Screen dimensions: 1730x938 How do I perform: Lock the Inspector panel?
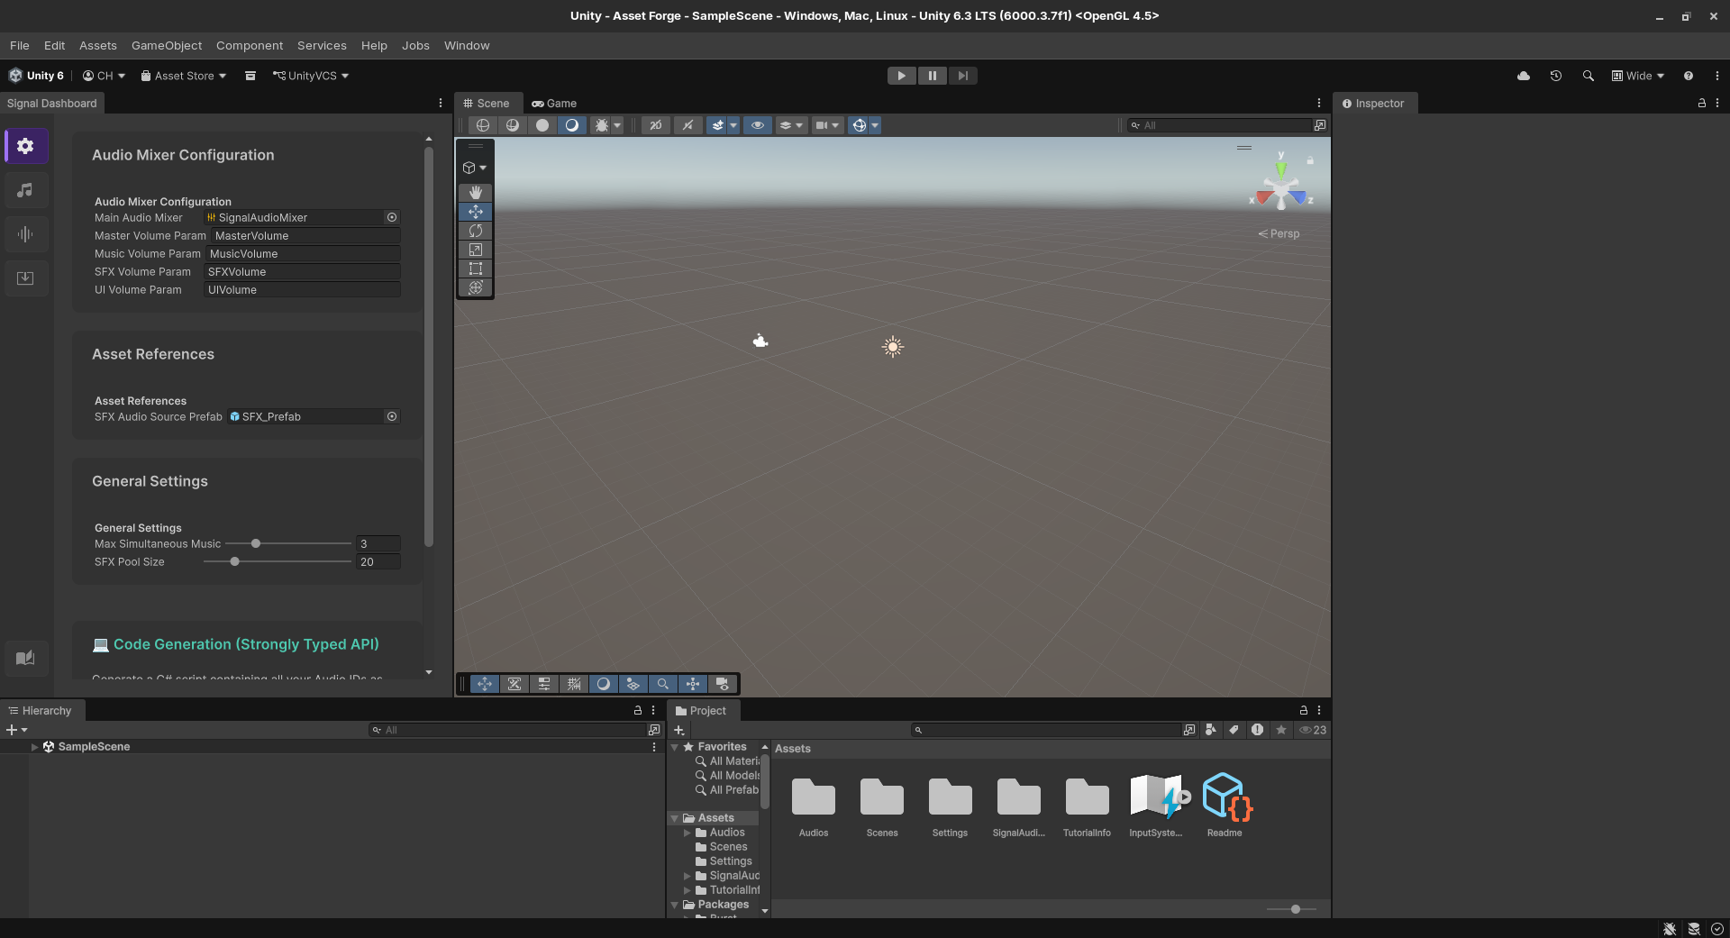coord(1702,104)
